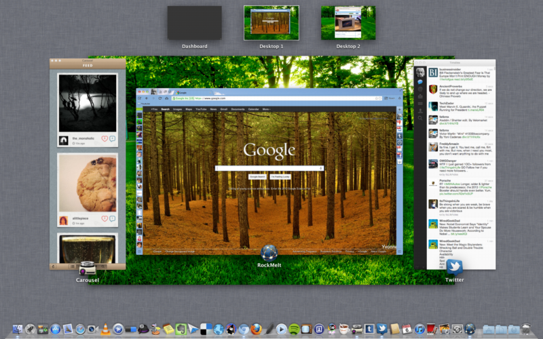This screenshot has width=543, height=339.
Task: Switch to Dashboard space
Action: click(x=195, y=23)
